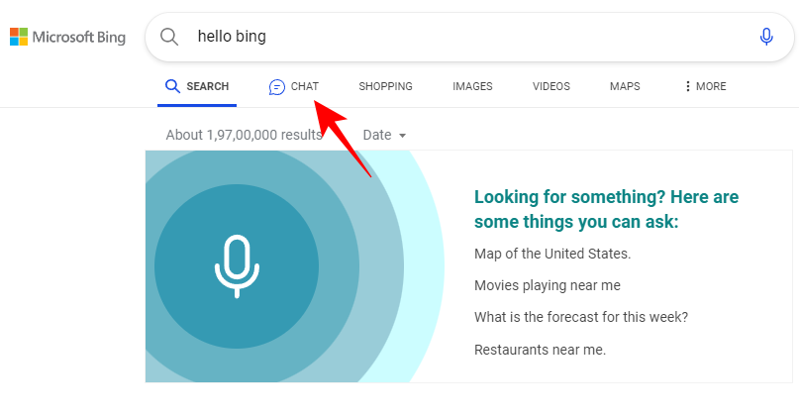Click the magnifier icon in search box
799x415 pixels.
[x=169, y=37]
